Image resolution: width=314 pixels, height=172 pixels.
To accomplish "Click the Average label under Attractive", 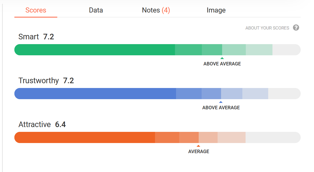I will click(199, 152).
